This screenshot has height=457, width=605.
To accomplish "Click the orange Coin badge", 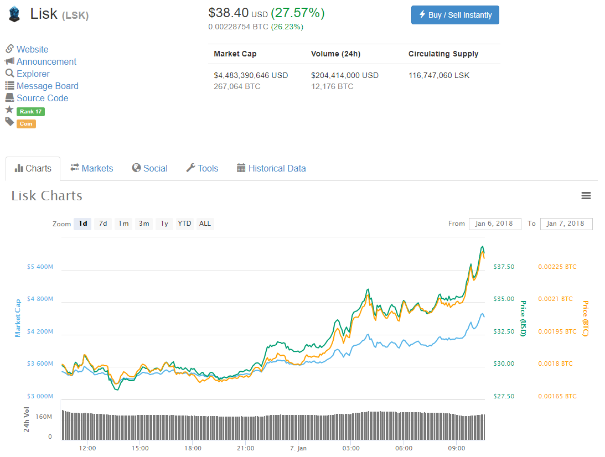I will [26, 124].
